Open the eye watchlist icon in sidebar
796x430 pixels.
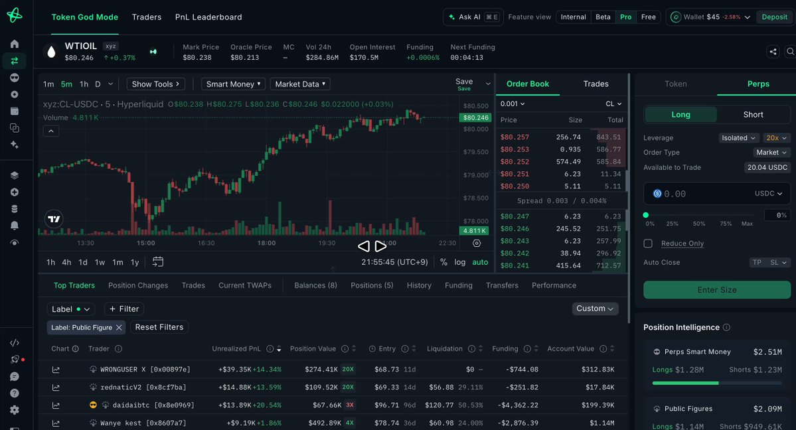coord(14,243)
